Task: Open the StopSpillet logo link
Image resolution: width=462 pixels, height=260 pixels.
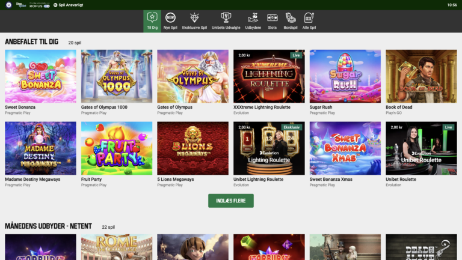Action: (x=21, y=5)
